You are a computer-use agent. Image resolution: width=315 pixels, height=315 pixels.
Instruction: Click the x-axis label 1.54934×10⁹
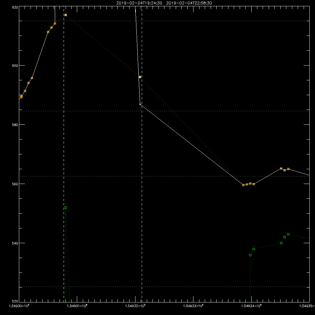[x=251, y=306]
